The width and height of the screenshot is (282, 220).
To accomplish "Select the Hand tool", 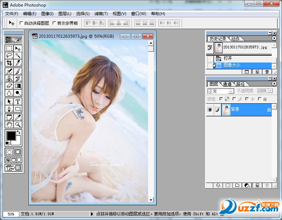I will point(9,124).
